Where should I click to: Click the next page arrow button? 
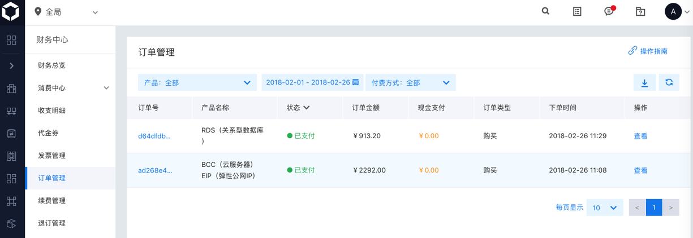point(671,208)
